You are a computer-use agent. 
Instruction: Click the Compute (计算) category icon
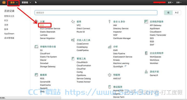[x=37, y=22]
